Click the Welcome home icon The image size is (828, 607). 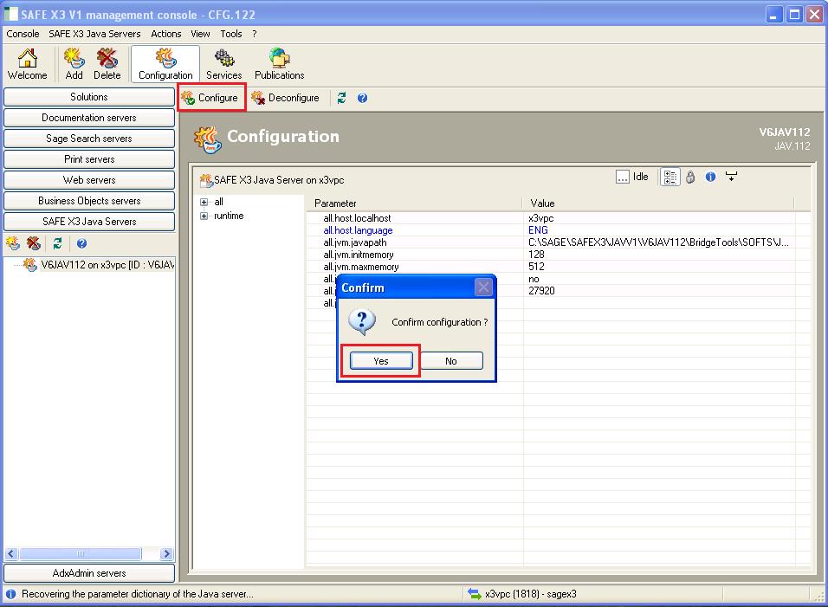click(27, 61)
